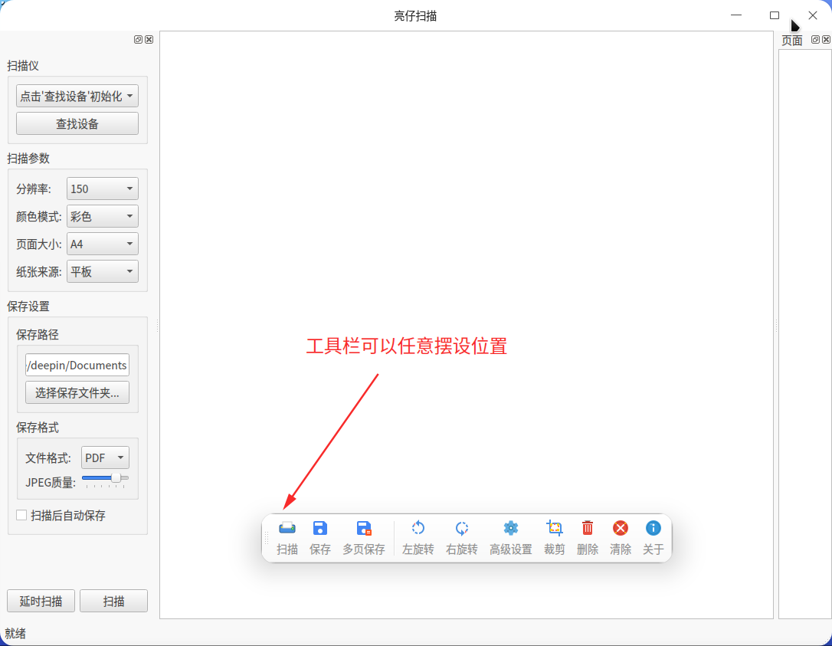The height and width of the screenshot is (646, 832).
Task: Click the 扫描参数 section heading
Action: (28, 158)
